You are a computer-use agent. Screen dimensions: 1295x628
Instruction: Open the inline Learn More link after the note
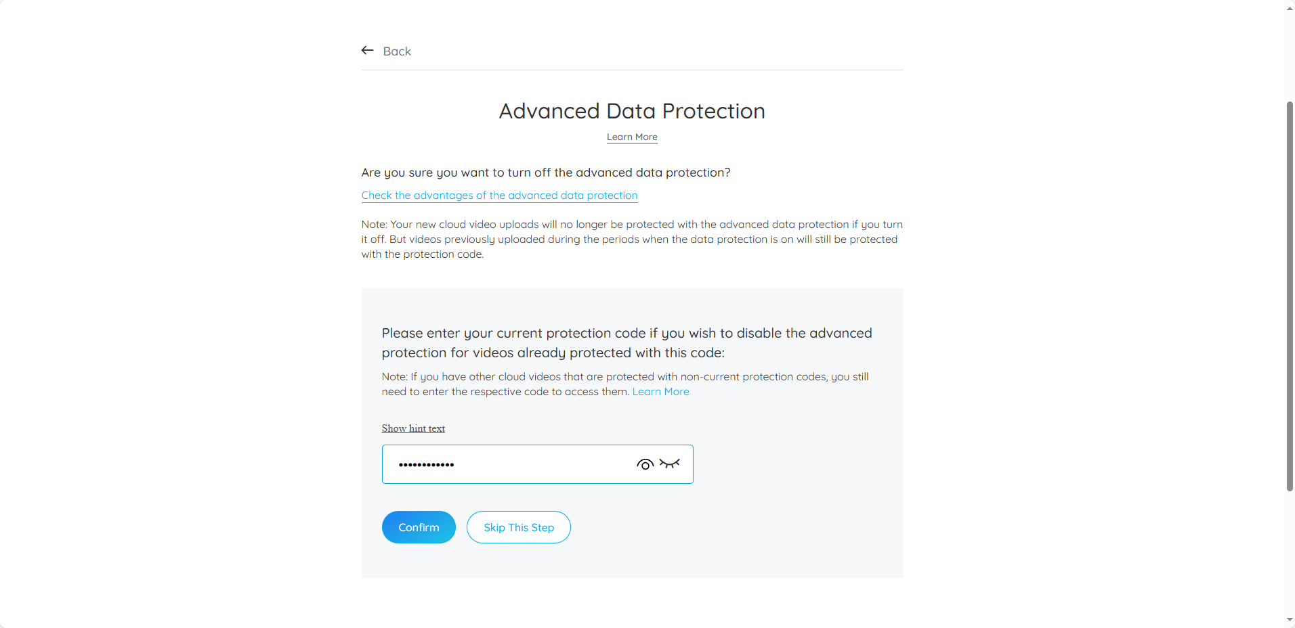(x=660, y=392)
